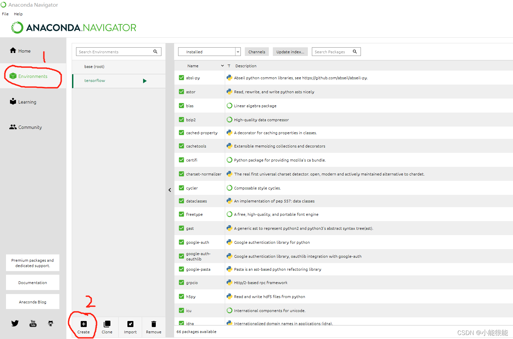The width and height of the screenshot is (513, 339).
Task: Click the conda icon for certifi
Action: click(x=229, y=160)
